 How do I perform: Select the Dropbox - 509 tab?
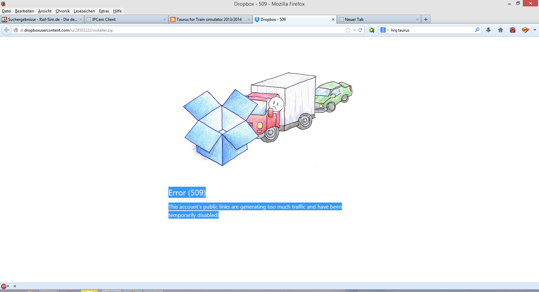click(295, 20)
